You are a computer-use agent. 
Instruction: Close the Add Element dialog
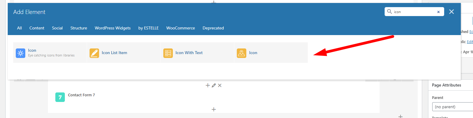pos(451,12)
